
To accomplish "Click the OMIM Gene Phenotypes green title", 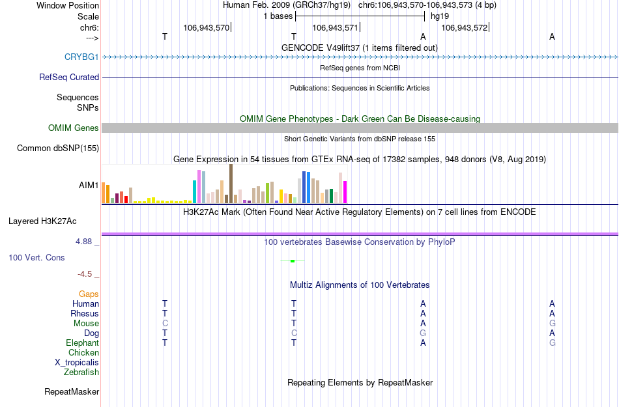I will click(x=360, y=119).
